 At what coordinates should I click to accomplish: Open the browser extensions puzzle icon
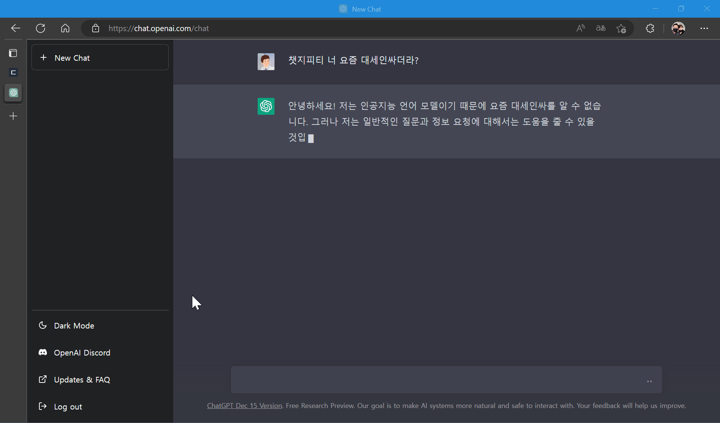(650, 28)
